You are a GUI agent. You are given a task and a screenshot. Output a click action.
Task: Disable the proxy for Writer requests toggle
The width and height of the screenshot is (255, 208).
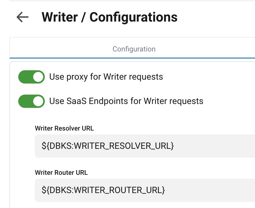click(x=31, y=77)
